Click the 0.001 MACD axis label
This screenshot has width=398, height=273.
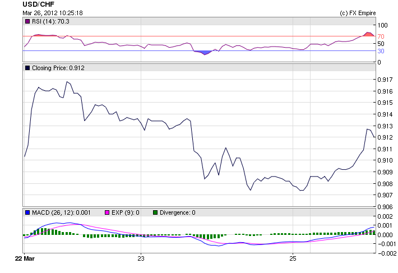click(x=385, y=225)
